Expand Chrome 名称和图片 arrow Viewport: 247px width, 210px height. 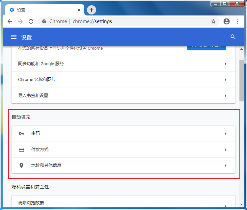coord(226,80)
